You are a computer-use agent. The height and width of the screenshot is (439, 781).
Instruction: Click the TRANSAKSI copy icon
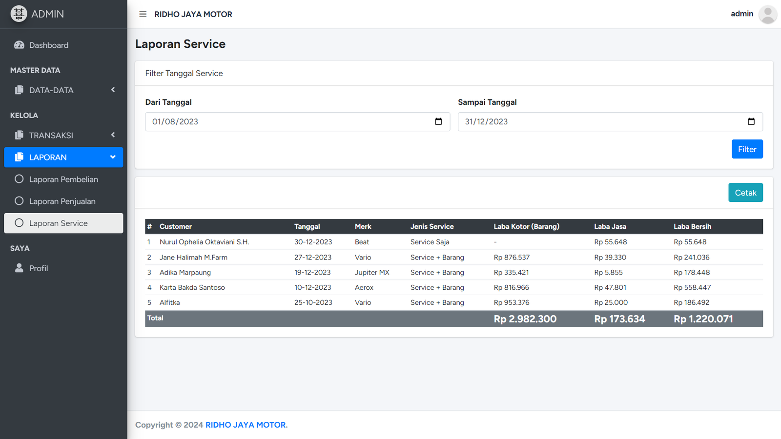coord(19,135)
